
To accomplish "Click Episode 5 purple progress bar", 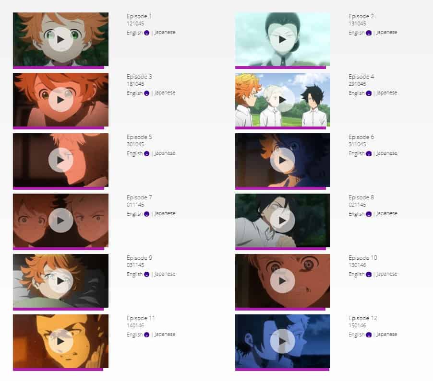I will click(x=59, y=188).
